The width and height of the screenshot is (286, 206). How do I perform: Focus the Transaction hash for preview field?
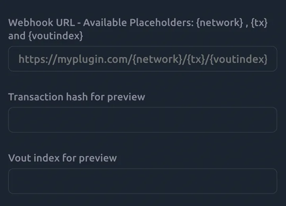point(142,120)
